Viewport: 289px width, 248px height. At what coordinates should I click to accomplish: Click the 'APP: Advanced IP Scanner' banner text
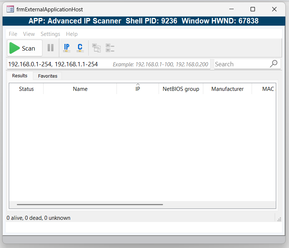point(75,21)
